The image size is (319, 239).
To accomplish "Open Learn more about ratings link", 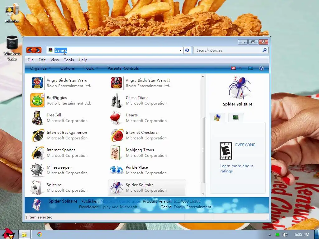I will pyautogui.click(x=237, y=168).
